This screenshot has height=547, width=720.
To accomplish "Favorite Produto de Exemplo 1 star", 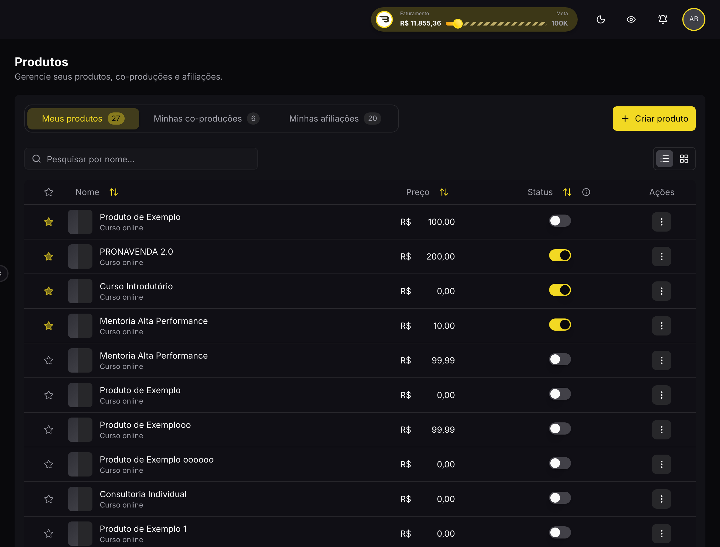I will [49, 533].
